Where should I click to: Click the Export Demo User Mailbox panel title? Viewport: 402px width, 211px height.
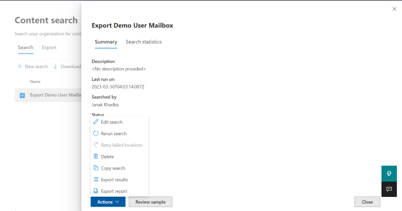(132, 25)
